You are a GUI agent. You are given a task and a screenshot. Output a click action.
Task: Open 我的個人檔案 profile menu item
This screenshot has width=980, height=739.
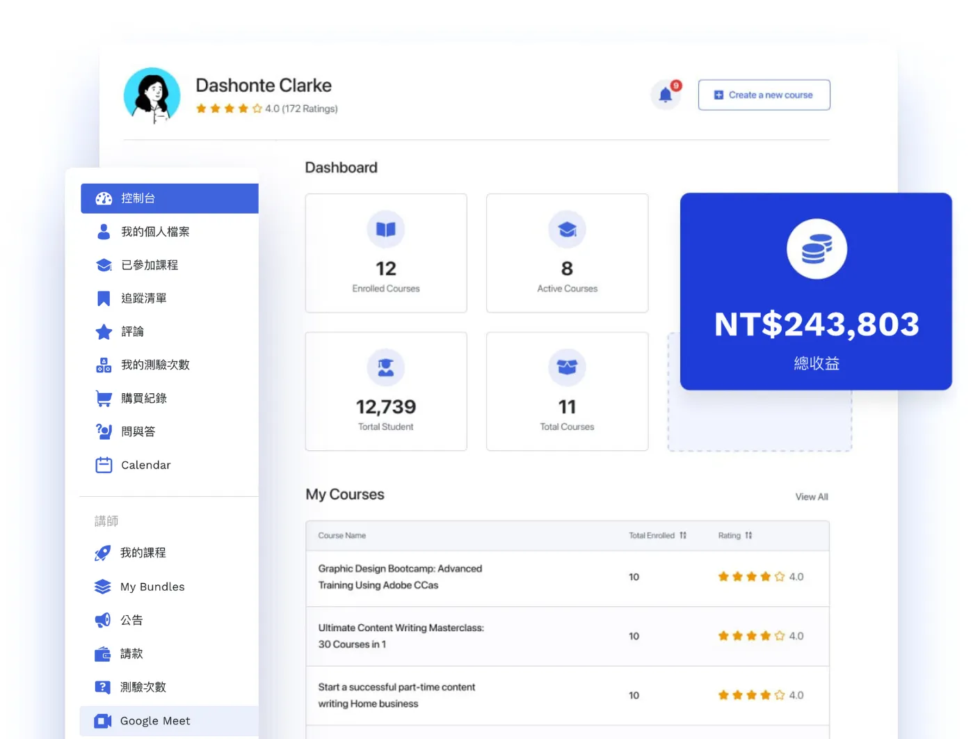coord(170,232)
